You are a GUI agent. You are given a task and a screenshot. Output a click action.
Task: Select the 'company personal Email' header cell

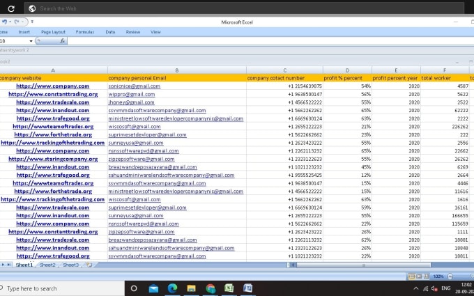[177, 78]
